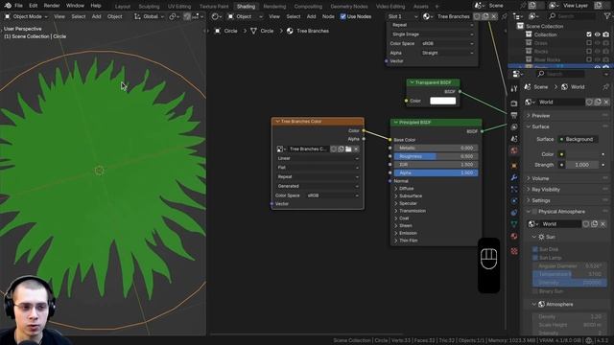Viewport: 614px width, 345px height.
Task: Click the Background surface shader button
Action: 578,139
